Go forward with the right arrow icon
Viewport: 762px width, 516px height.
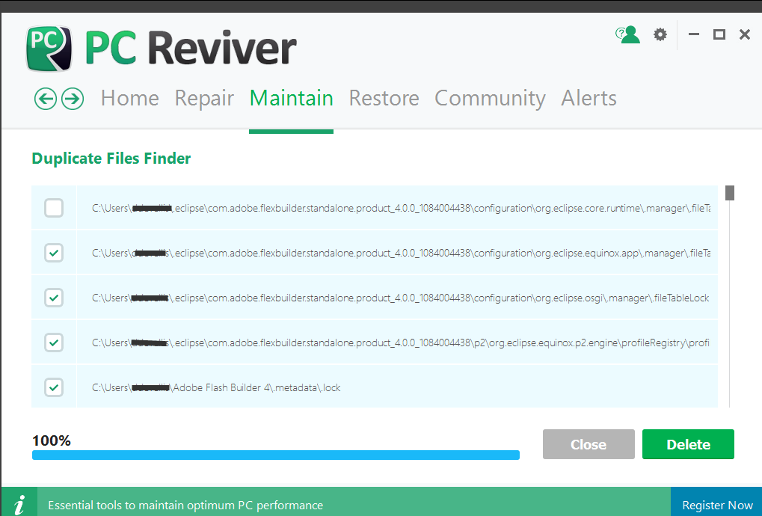[73, 99]
